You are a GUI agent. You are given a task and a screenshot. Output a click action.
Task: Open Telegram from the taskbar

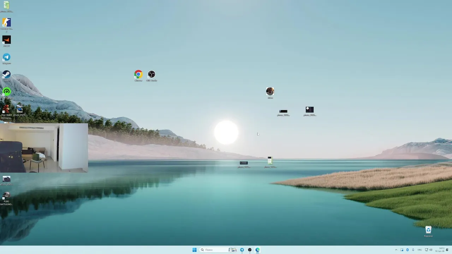[x=242, y=250]
